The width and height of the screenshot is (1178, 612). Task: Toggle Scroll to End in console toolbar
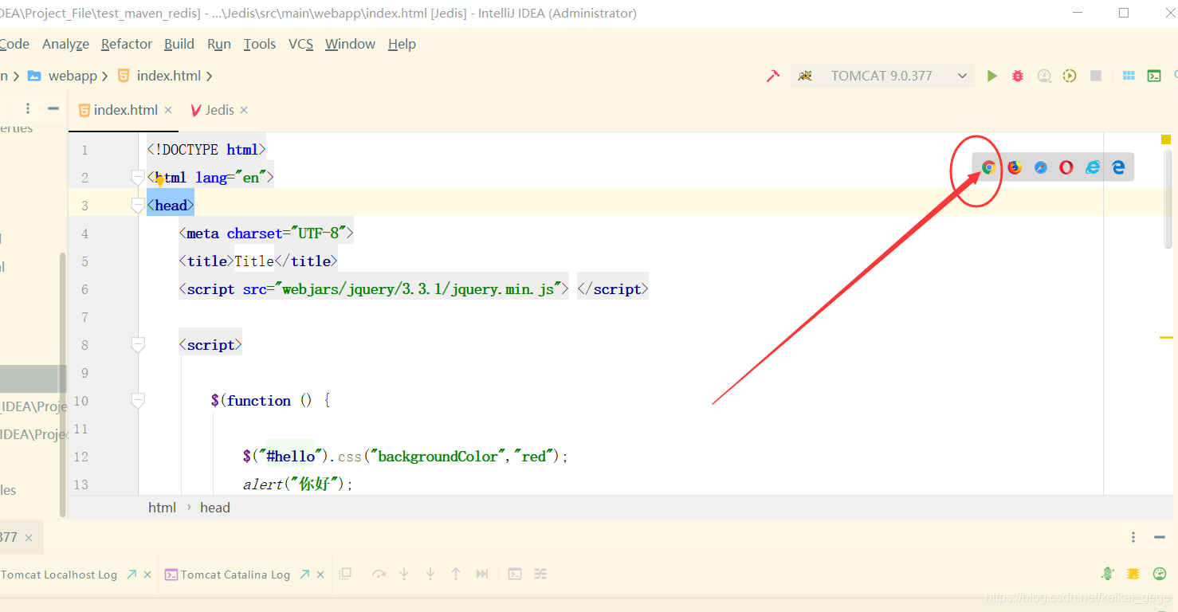click(481, 574)
